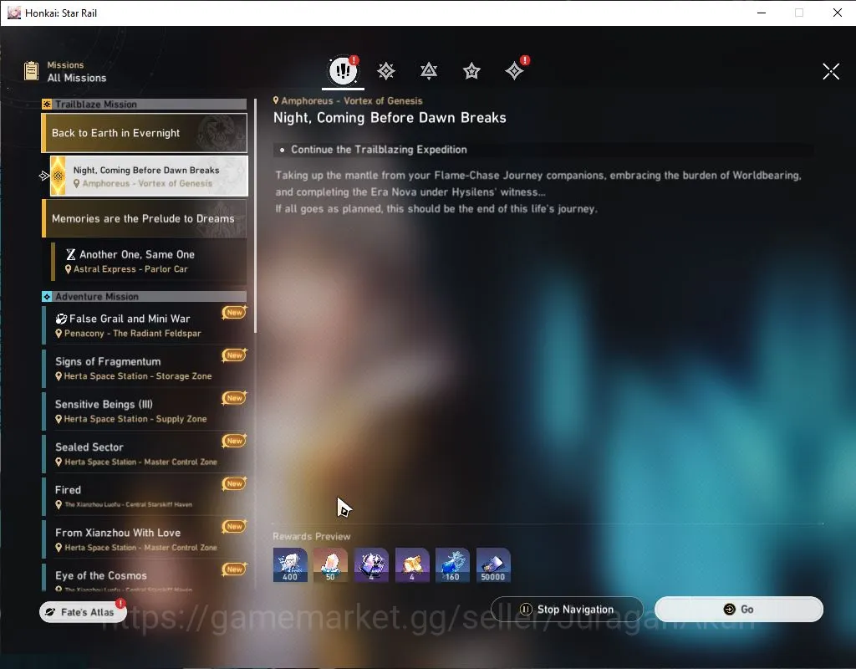Select the Another One, Same One mission
The width and height of the screenshot is (856, 669).
point(149,262)
